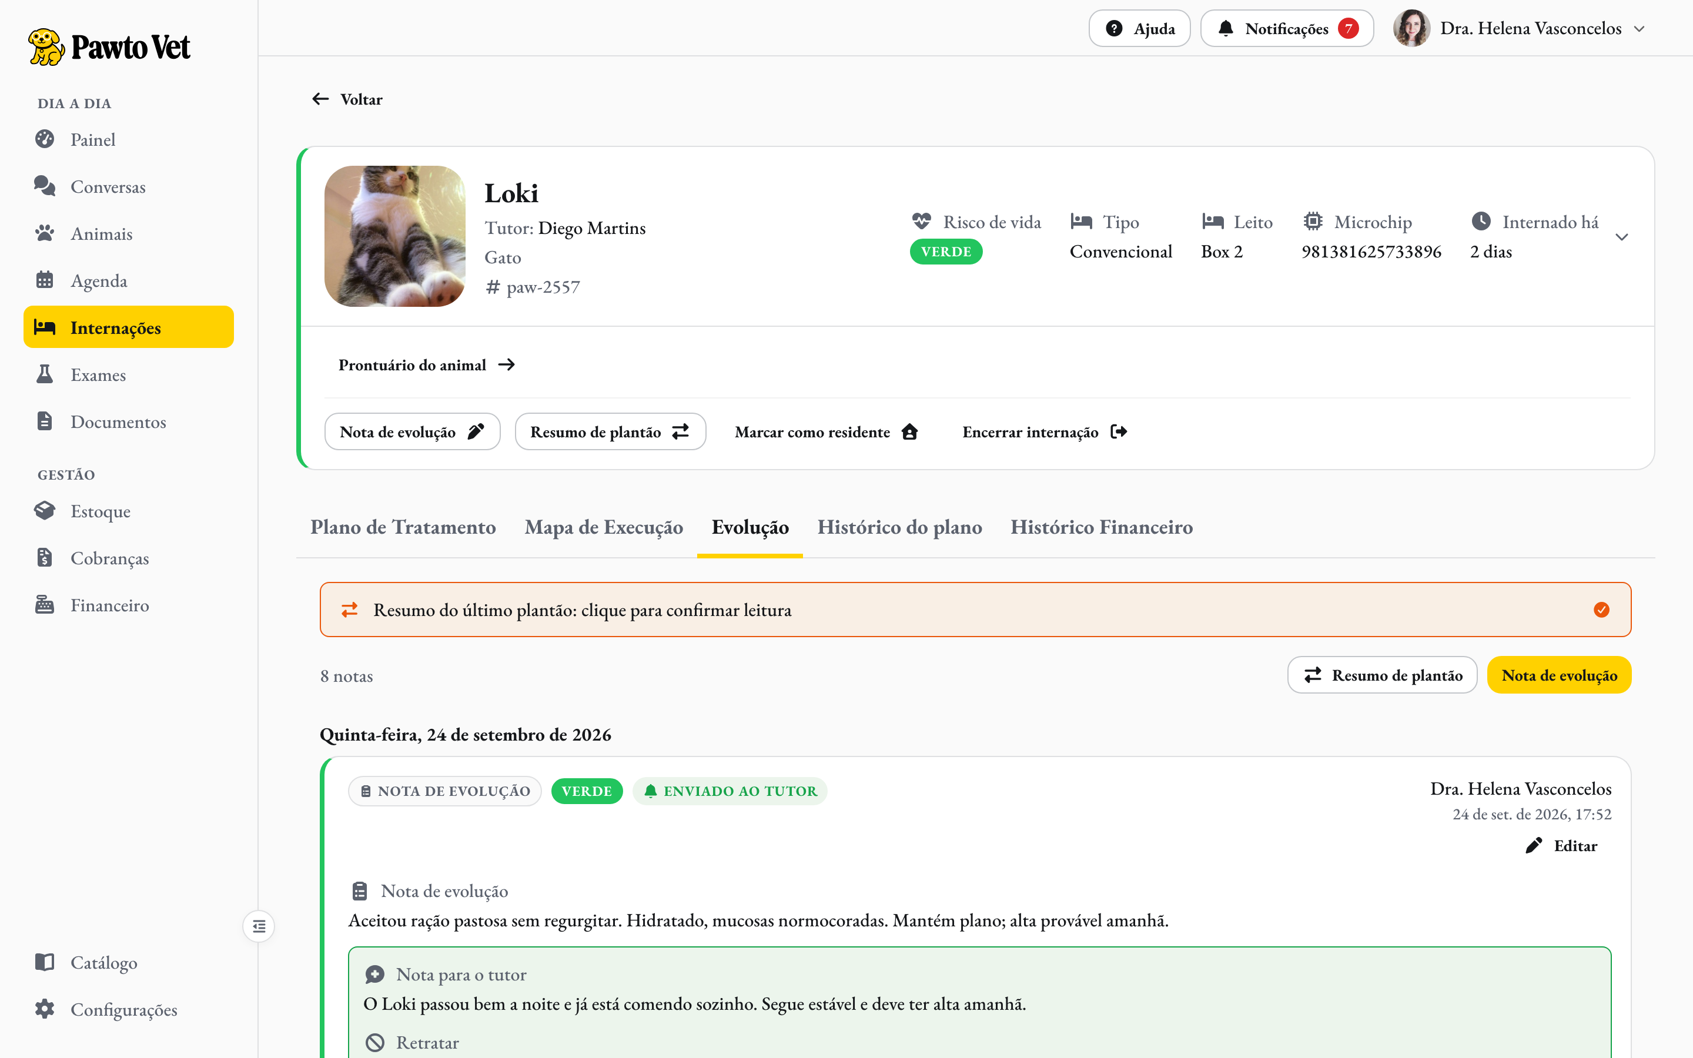Go back using the Voltar arrow
This screenshot has width=1693, height=1058.
(x=347, y=99)
